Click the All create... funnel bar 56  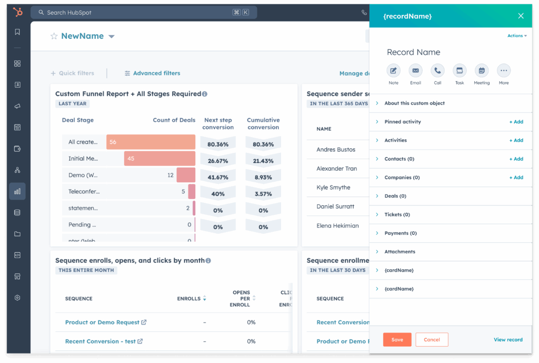(x=151, y=142)
